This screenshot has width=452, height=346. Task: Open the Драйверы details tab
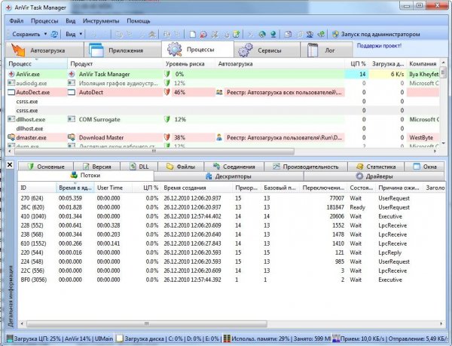(x=374, y=176)
